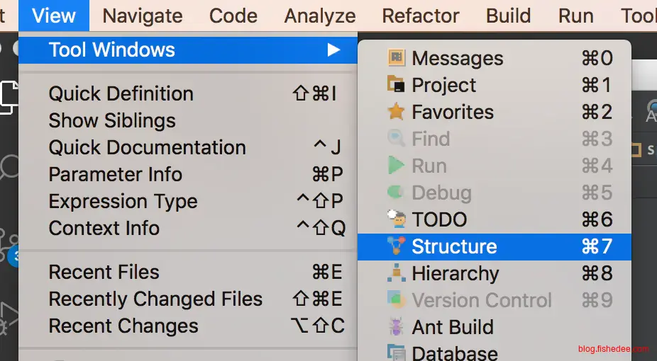Viewport: 657px width, 361px height.
Task: Click the Messages tool window icon
Action: coord(396,58)
